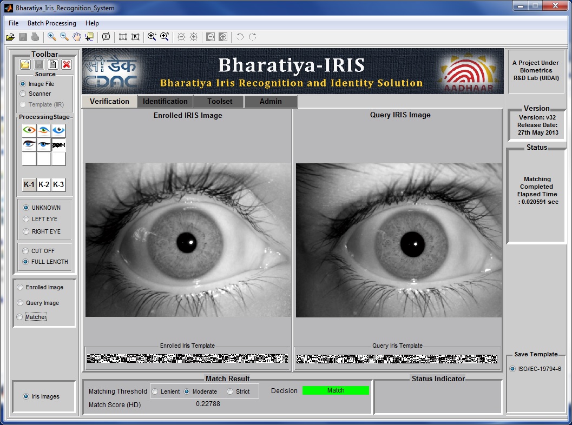The width and height of the screenshot is (572, 425).
Task: Choose the LEFT EYE radio button
Action: click(26, 219)
